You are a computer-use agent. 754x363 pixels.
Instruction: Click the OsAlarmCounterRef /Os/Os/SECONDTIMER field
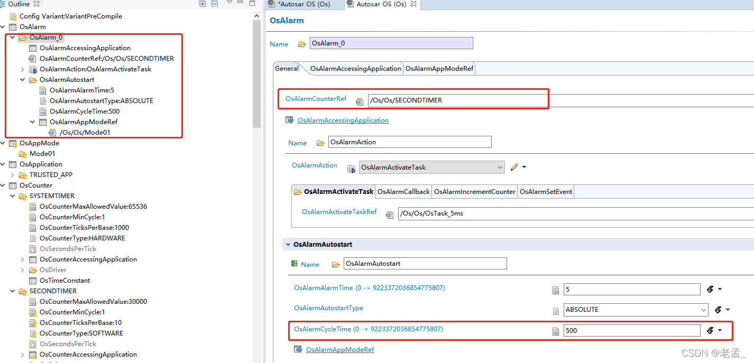(561, 100)
